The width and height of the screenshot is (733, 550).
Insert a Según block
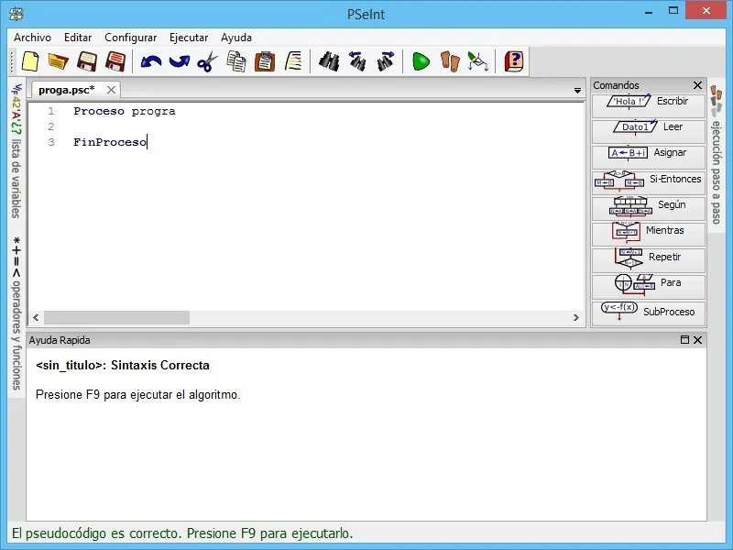coord(649,209)
